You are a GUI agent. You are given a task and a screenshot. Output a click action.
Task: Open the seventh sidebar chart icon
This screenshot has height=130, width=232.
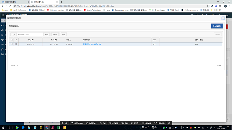point(3,54)
